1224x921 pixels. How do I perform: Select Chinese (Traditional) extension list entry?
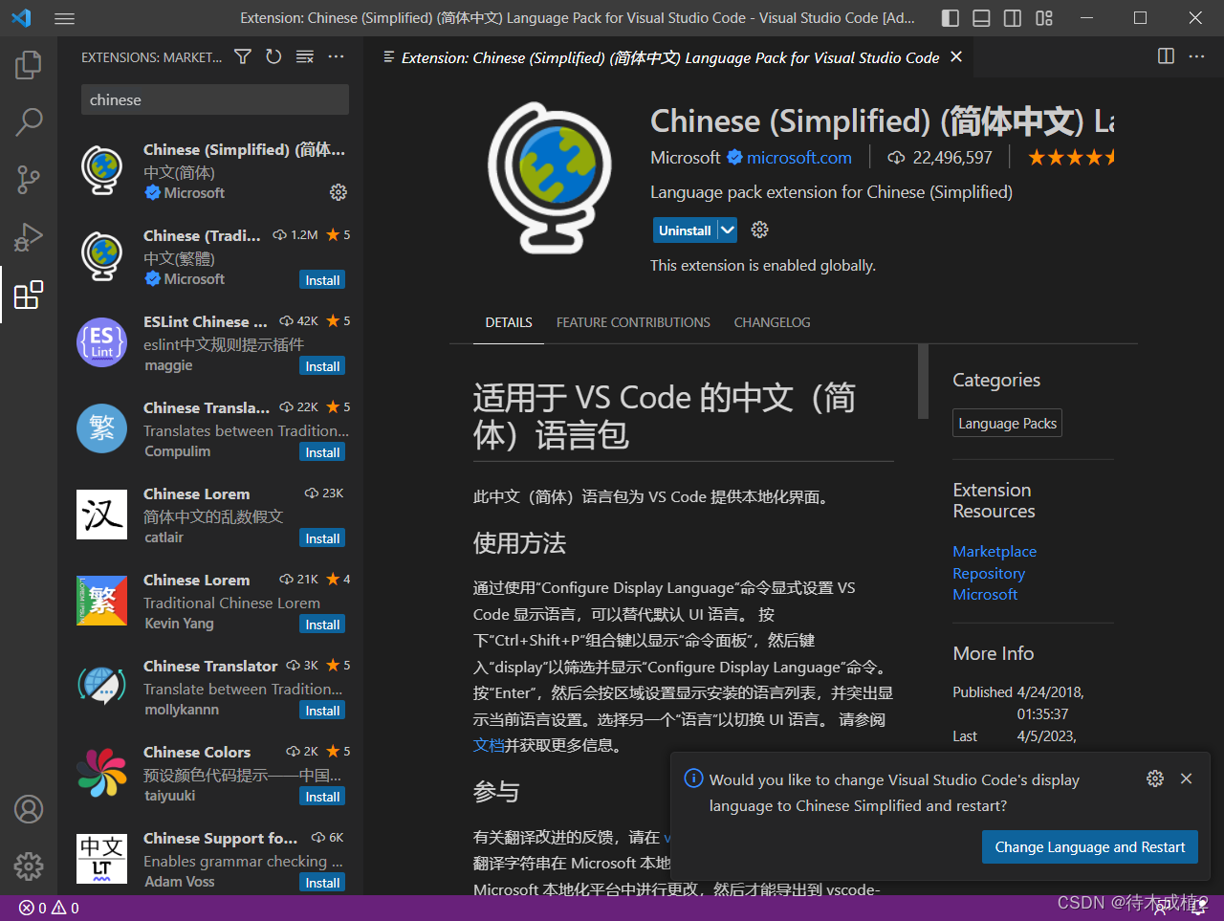[210, 256]
